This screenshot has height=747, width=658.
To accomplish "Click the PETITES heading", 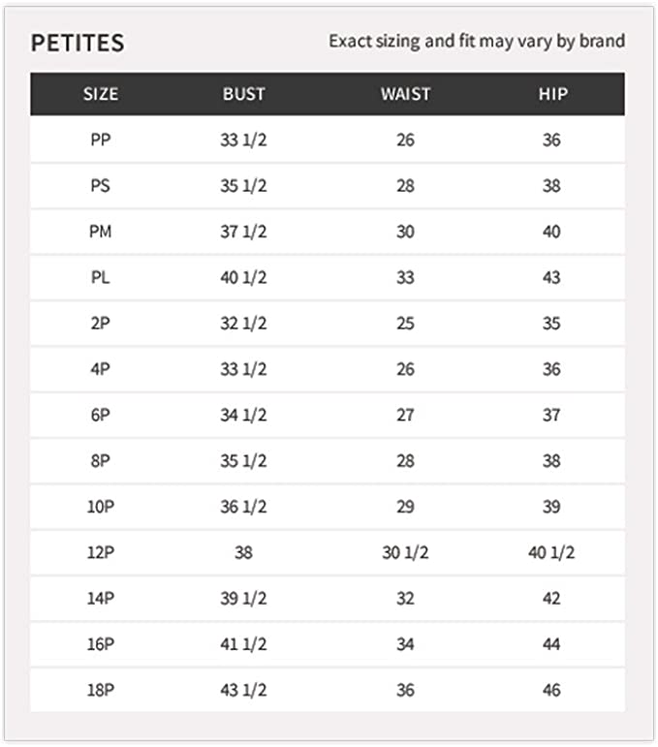I will pyautogui.click(x=78, y=44).
